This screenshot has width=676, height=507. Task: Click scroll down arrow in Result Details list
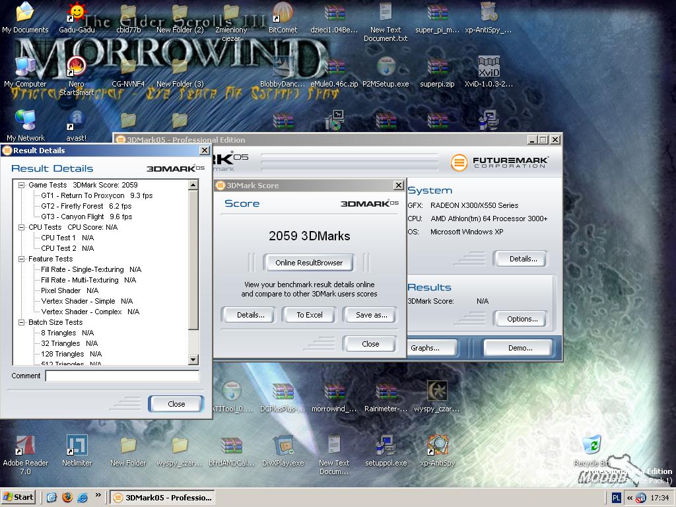click(193, 359)
